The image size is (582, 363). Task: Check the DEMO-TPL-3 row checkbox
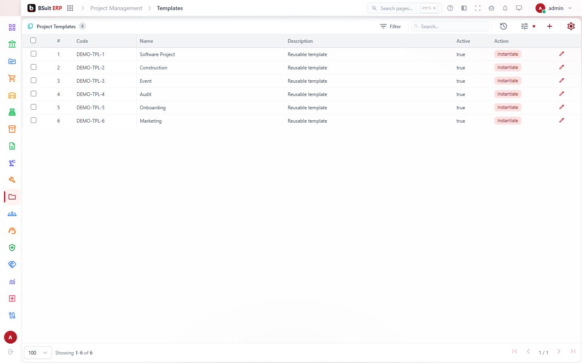point(34,80)
